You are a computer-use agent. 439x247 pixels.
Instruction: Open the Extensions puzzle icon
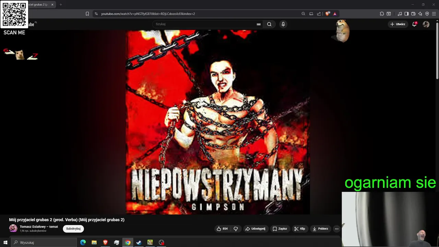(x=382, y=14)
